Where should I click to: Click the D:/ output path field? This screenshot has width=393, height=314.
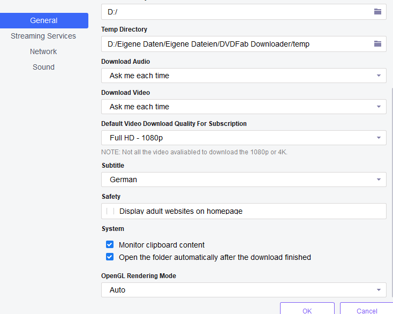point(236,11)
